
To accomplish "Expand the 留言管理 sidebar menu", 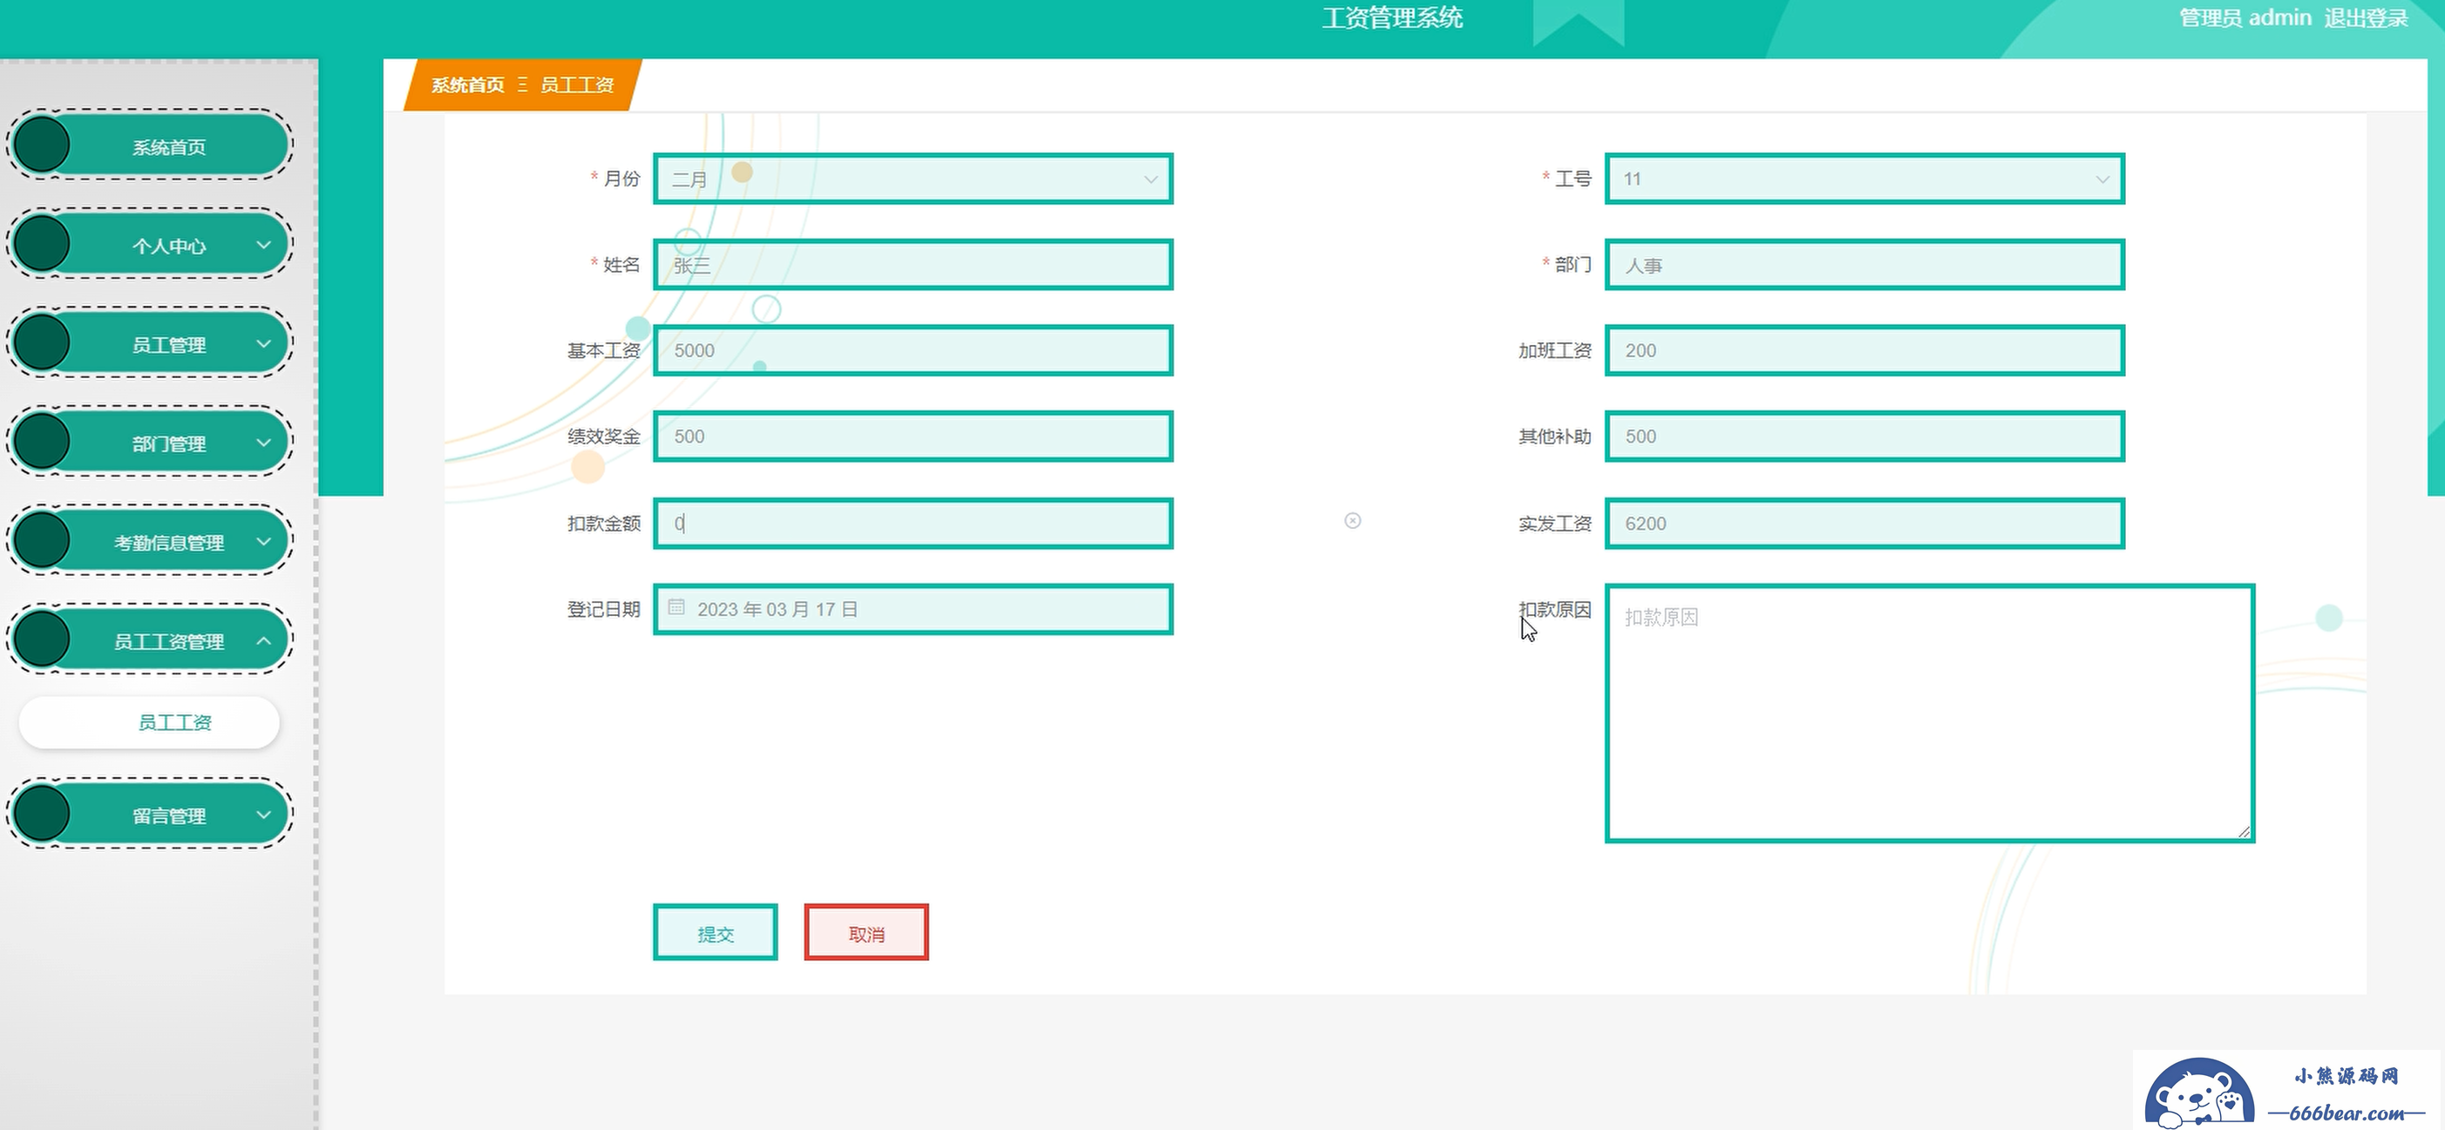I will click(x=150, y=814).
